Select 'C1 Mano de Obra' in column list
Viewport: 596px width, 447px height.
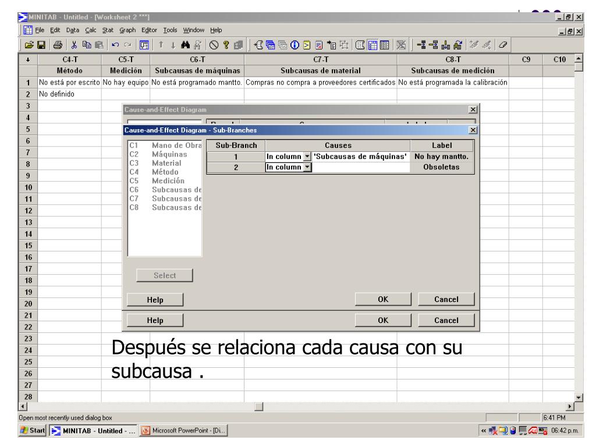[x=165, y=145]
